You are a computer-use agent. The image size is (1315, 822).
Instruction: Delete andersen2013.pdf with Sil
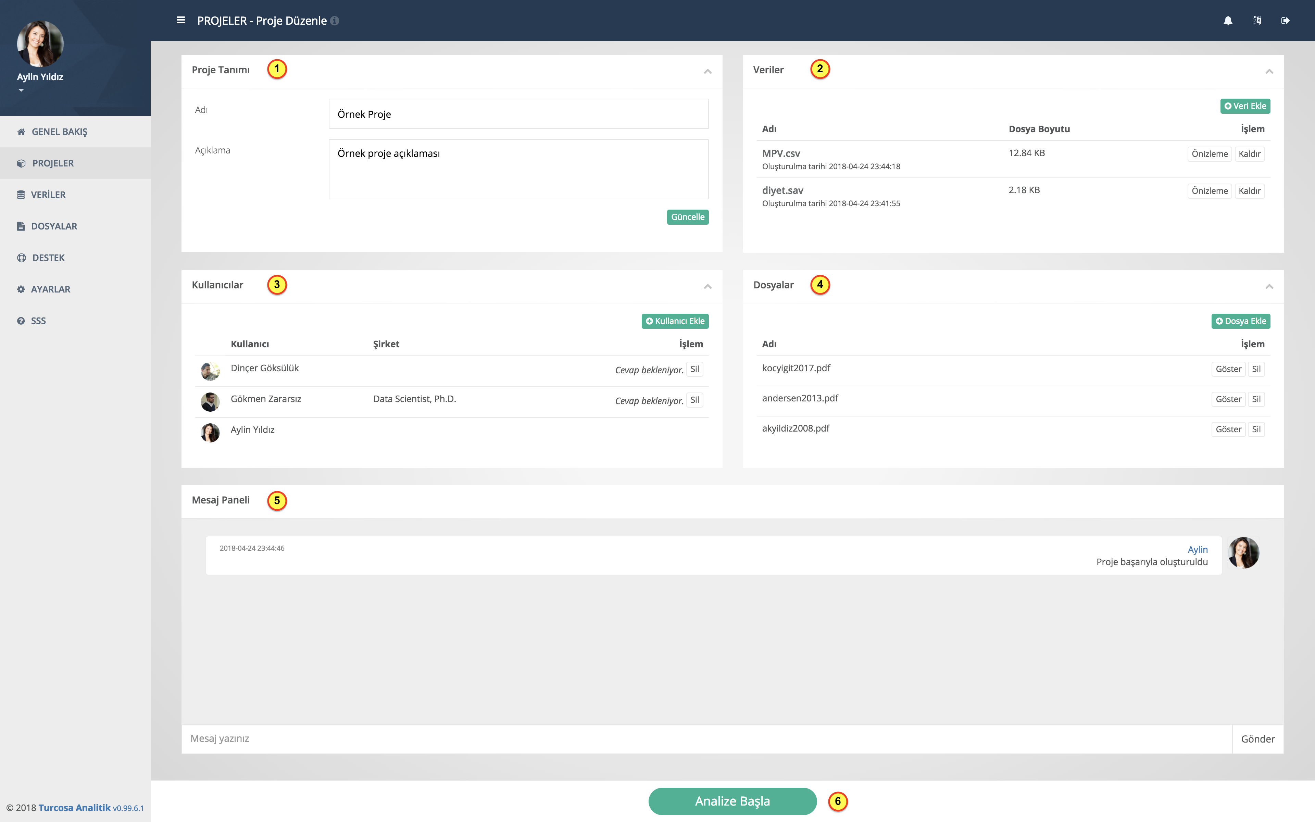point(1256,399)
